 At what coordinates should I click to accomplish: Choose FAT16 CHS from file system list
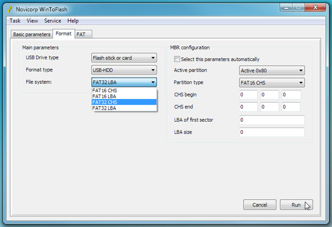pyautogui.click(x=124, y=91)
